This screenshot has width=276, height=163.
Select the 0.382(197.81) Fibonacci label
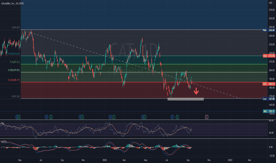(14, 70)
